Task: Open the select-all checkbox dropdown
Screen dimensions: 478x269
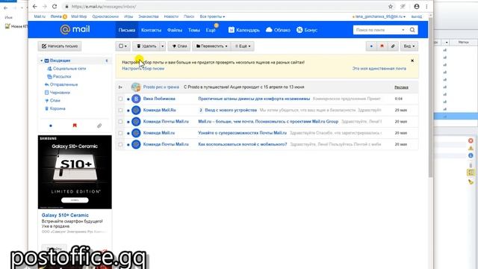Action: coord(122,46)
